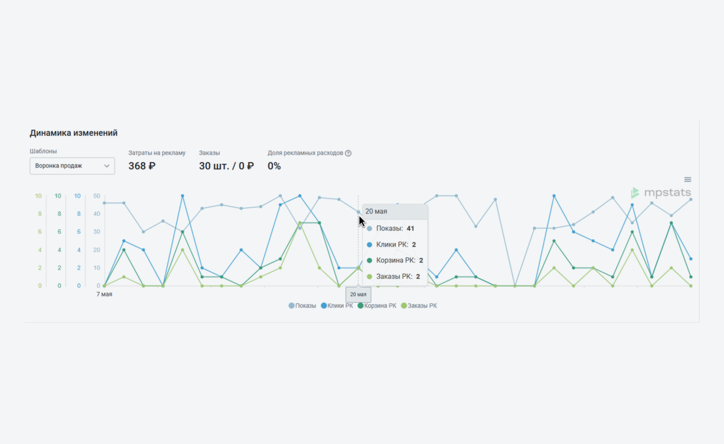Image resolution: width=724 pixels, height=444 pixels.
Task: Click the Динамика изменений heading
Action: [x=73, y=133]
